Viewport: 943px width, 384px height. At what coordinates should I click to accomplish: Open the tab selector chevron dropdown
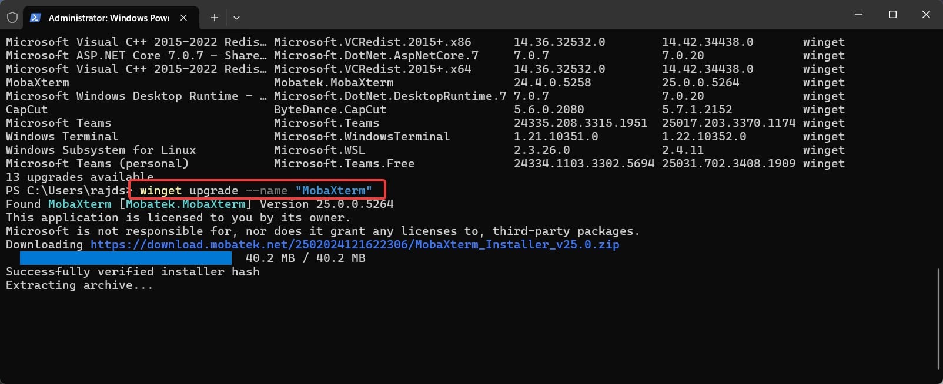pos(236,18)
